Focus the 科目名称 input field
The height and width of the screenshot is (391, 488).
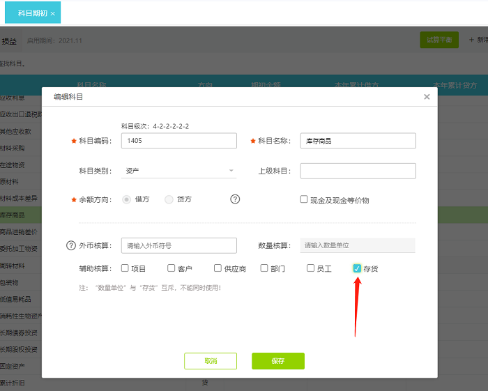(x=358, y=141)
